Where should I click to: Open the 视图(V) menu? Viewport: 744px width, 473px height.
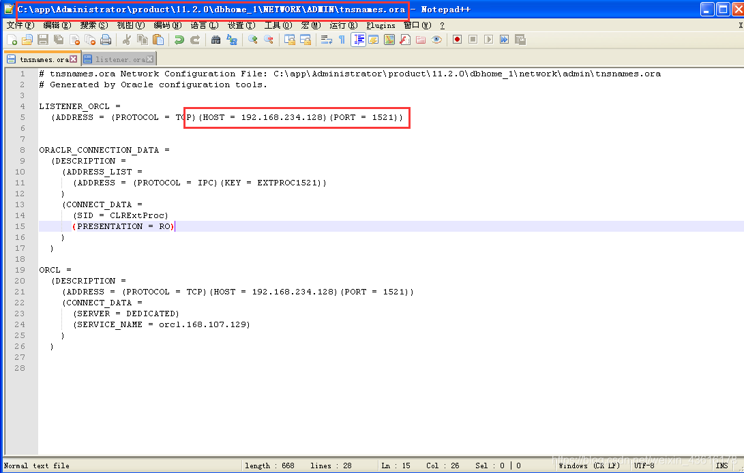coord(130,25)
